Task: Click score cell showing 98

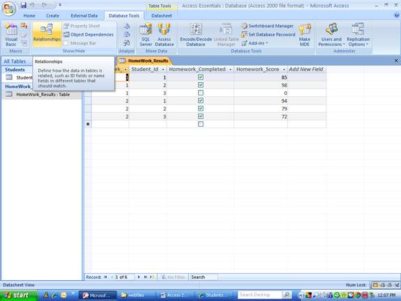Action: point(261,85)
